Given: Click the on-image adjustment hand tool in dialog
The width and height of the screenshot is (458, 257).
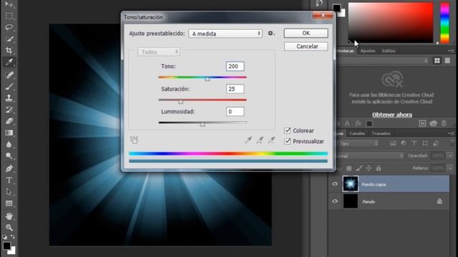Looking at the screenshot, I should 134,140.
